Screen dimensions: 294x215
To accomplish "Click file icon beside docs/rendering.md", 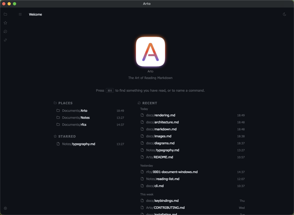I will [x=142, y=115].
